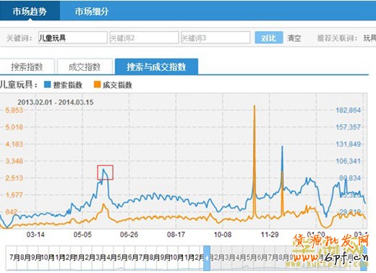Viewport: 376px width, 273px height.
Task: Click the 关键词3 input field
Action: (215, 38)
